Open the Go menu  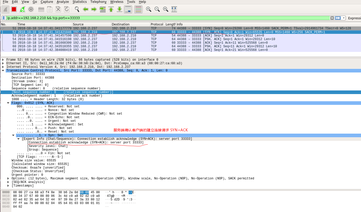(35, 2)
